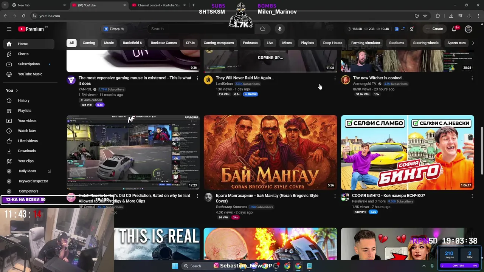Open the vidIQ list icon in header
484x272 pixels.
pyautogui.click(x=403, y=29)
